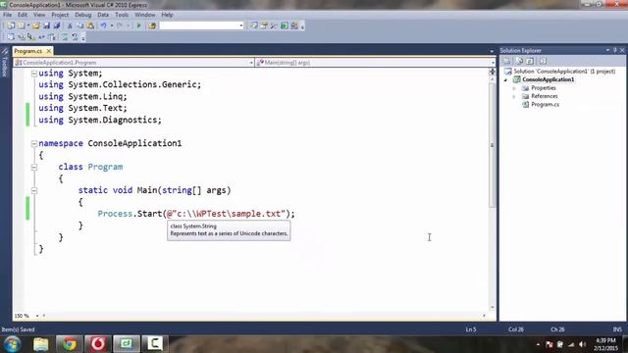Click the system tray clock
The height and width of the screenshot is (353, 628).
click(x=606, y=344)
